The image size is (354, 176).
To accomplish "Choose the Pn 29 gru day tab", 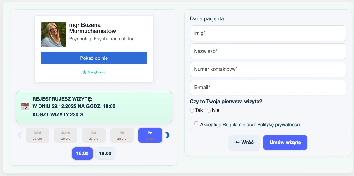I will [x=150, y=135].
